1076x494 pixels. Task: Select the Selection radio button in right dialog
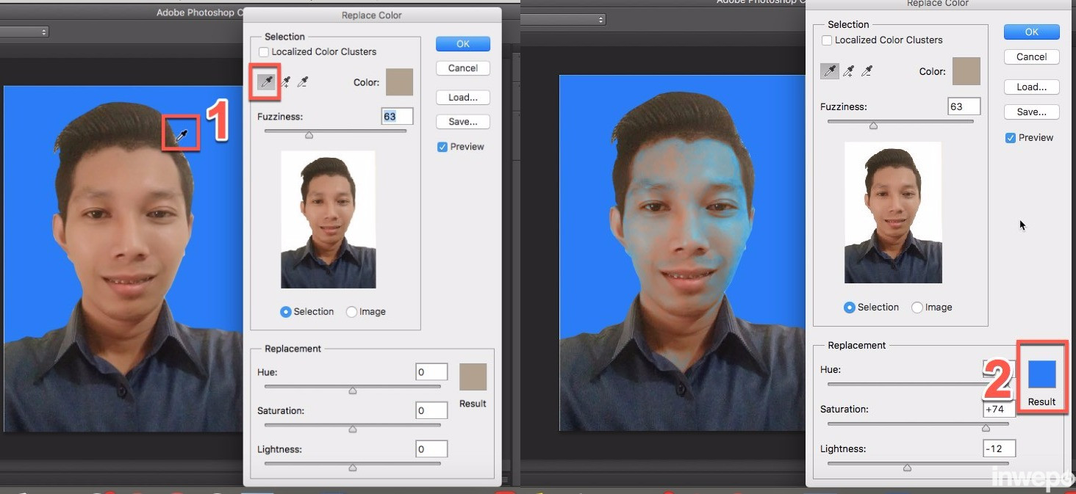click(x=850, y=308)
